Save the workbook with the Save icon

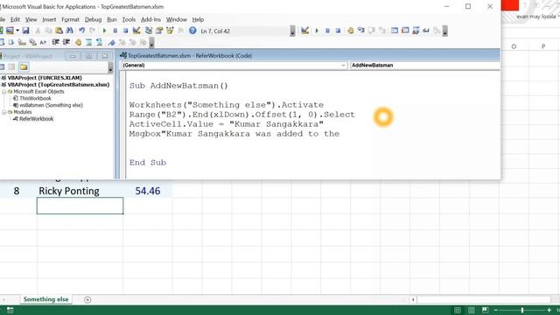click(x=25, y=31)
